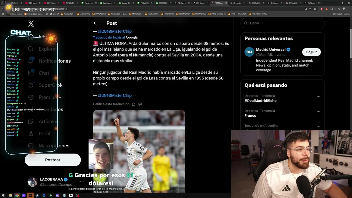The image size is (352, 198).
Task: Click the Postear button
Action: (53, 160)
